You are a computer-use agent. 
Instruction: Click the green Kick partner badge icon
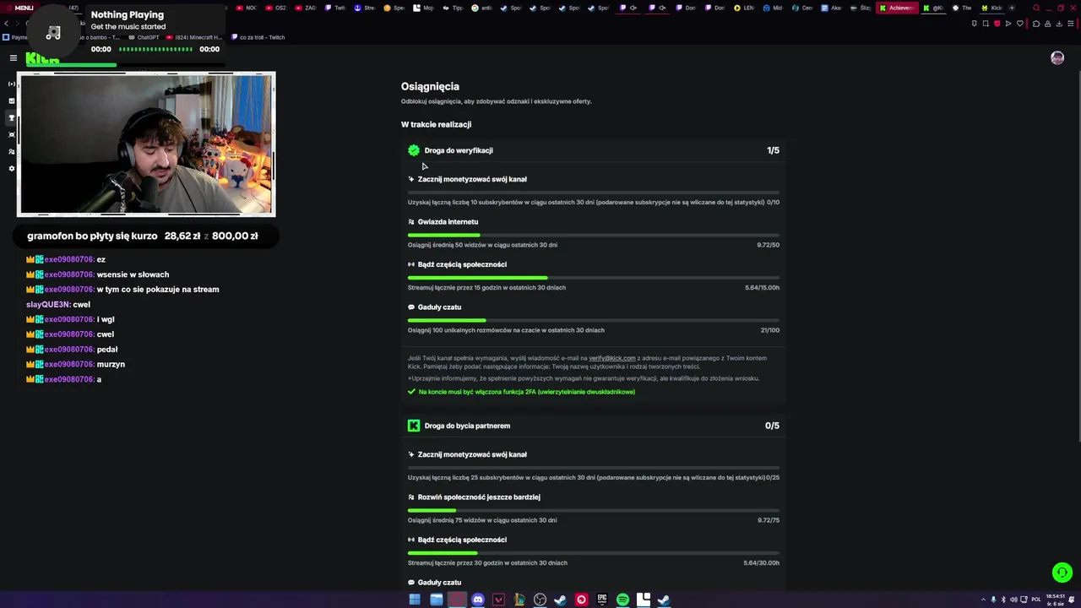[414, 426]
